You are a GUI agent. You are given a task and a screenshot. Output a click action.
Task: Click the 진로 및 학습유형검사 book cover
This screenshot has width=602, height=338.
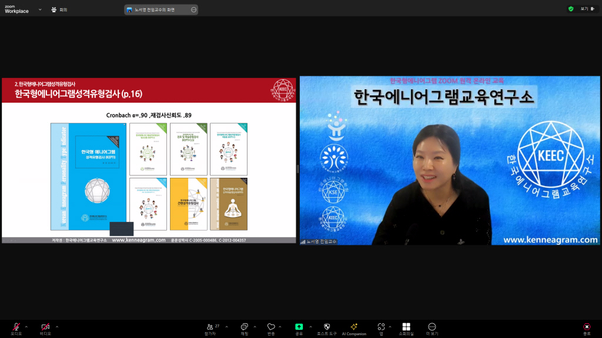pos(189,149)
